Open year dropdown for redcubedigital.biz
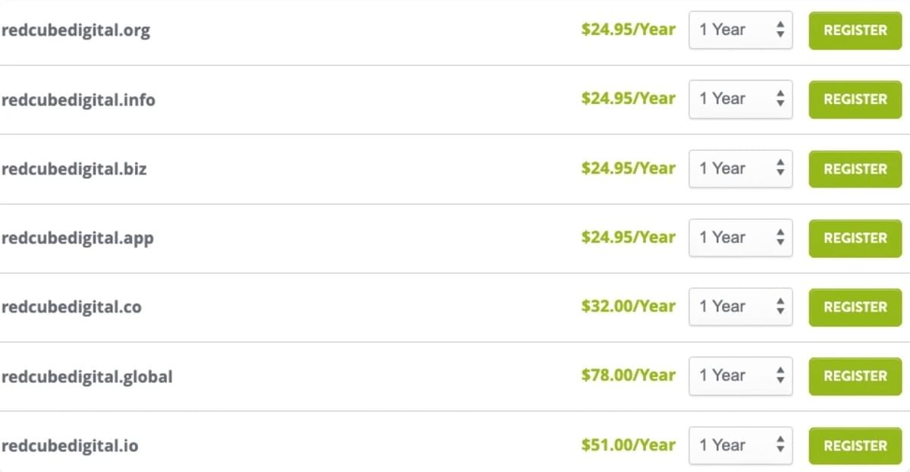The image size is (910, 472). pyautogui.click(x=740, y=169)
